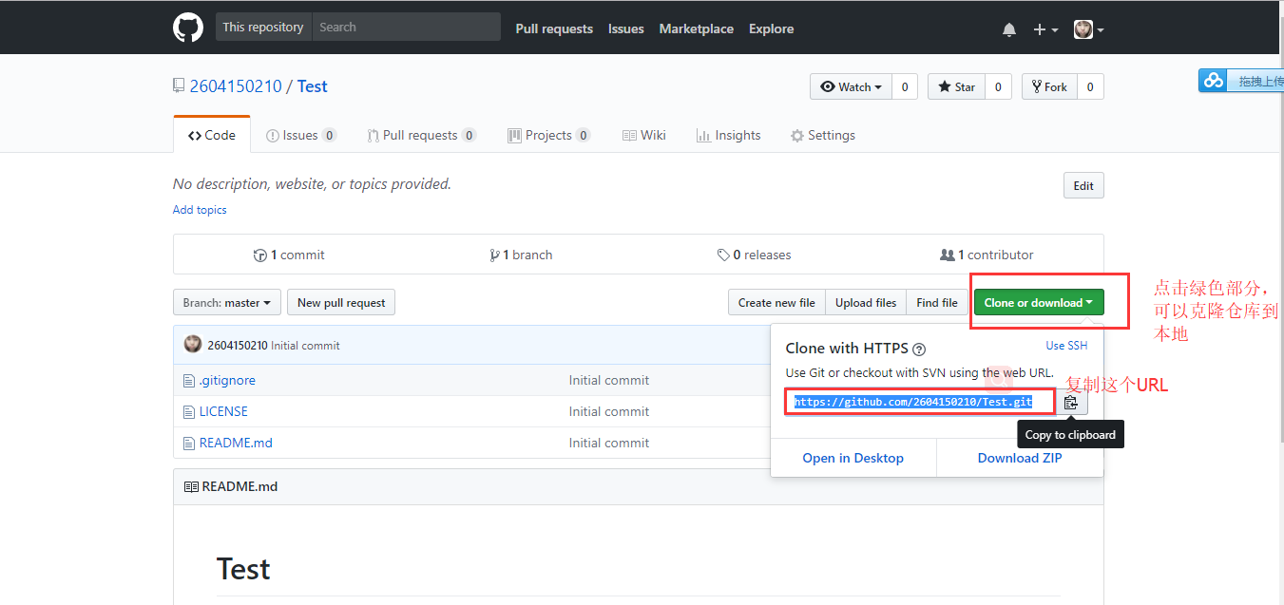The height and width of the screenshot is (605, 1284).
Task: Click the This repository search scope
Action: (263, 27)
